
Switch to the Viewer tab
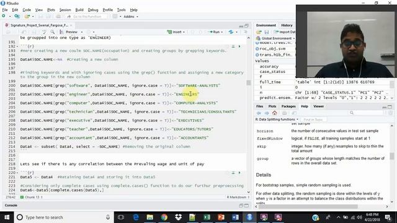318,107
